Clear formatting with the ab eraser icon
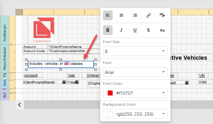The image size is (213, 124). point(162,15)
